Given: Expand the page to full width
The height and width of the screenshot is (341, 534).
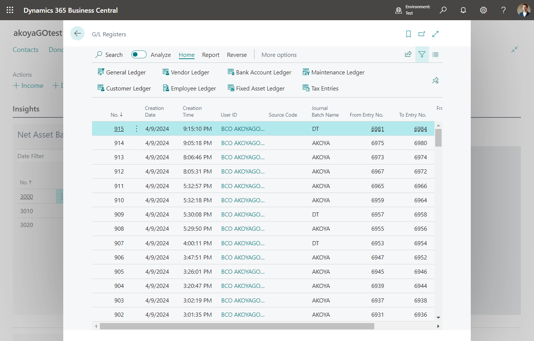Looking at the screenshot, I should [435, 34].
